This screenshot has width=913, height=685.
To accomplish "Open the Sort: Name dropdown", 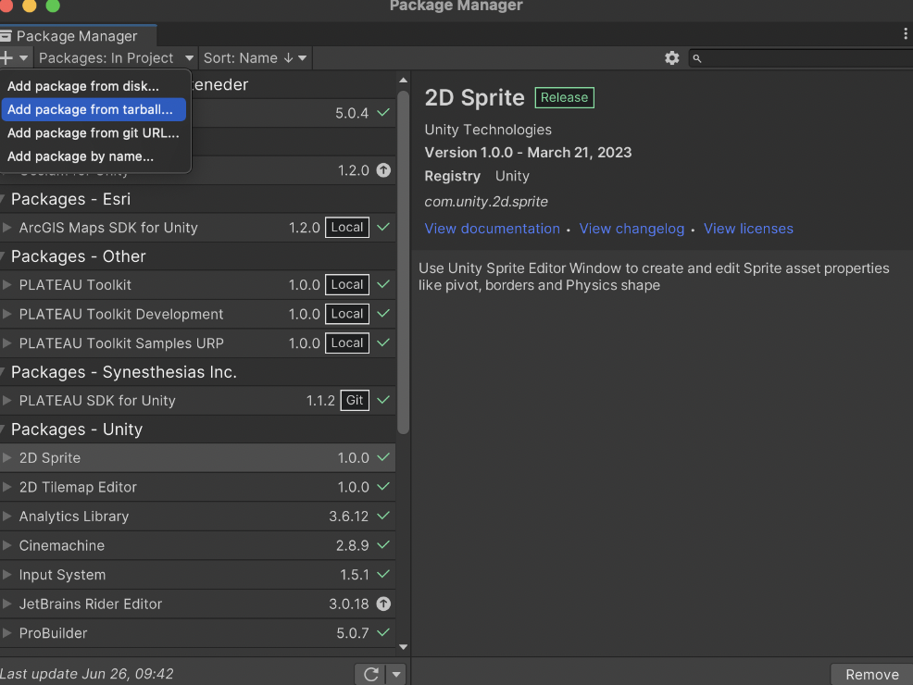I will pos(255,58).
